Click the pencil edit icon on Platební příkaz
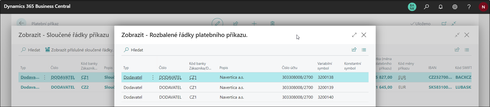 coord(217,23)
